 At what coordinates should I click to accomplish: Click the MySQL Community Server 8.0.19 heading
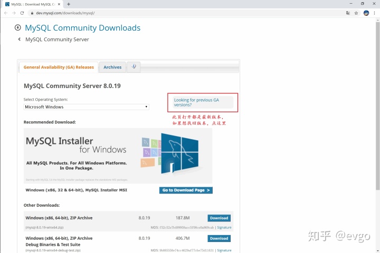tap(72, 86)
